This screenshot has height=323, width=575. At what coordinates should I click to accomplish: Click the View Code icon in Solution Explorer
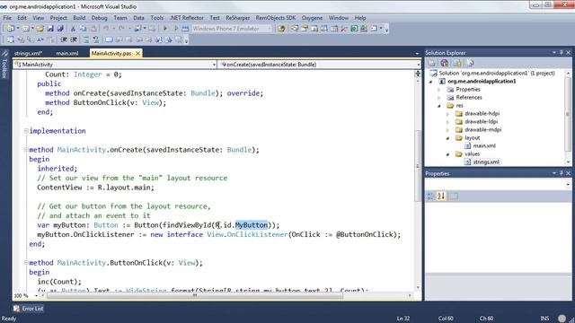coord(470,63)
